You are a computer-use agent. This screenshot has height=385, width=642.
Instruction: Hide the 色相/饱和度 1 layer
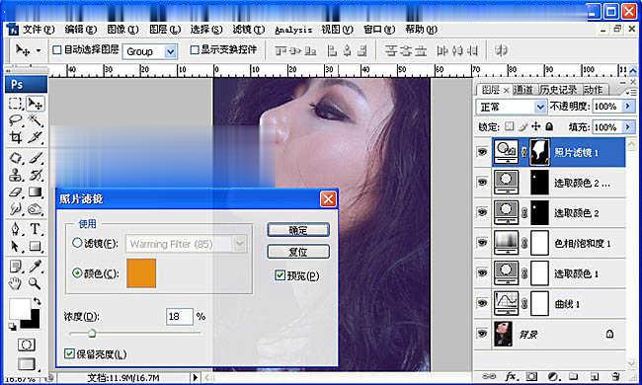tap(482, 243)
